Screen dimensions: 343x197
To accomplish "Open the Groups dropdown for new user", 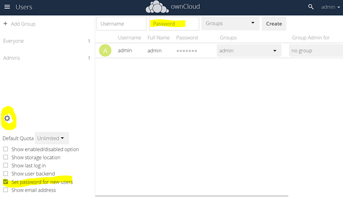I will click(230, 23).
